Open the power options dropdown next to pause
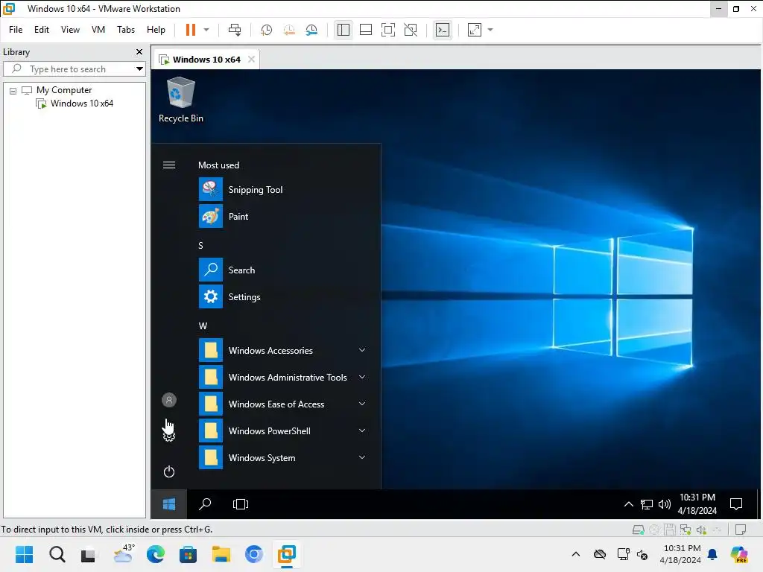 click(206, 30)
